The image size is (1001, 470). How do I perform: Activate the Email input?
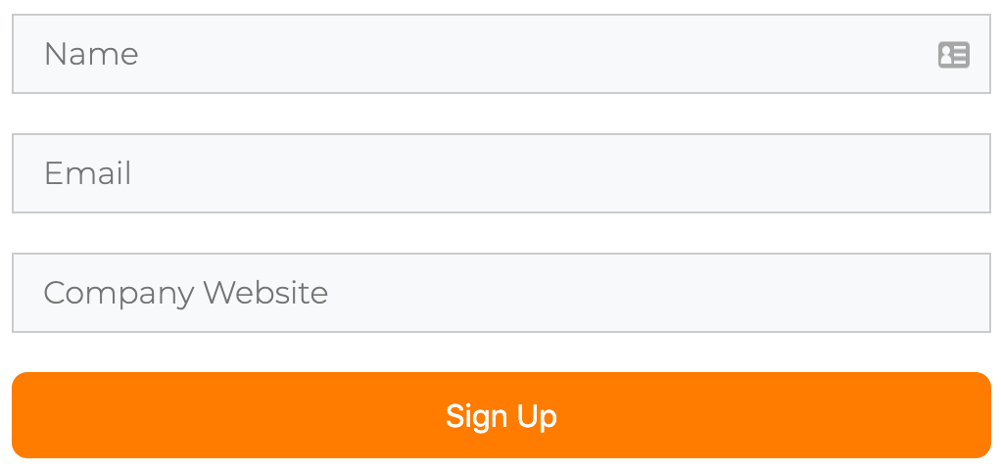point(501,173)
